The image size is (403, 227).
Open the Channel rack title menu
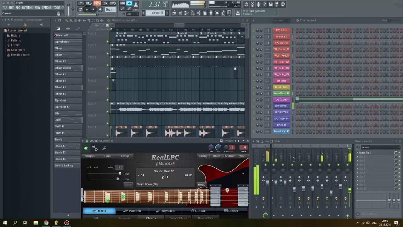pyautogui.click(x=308, y=20)
